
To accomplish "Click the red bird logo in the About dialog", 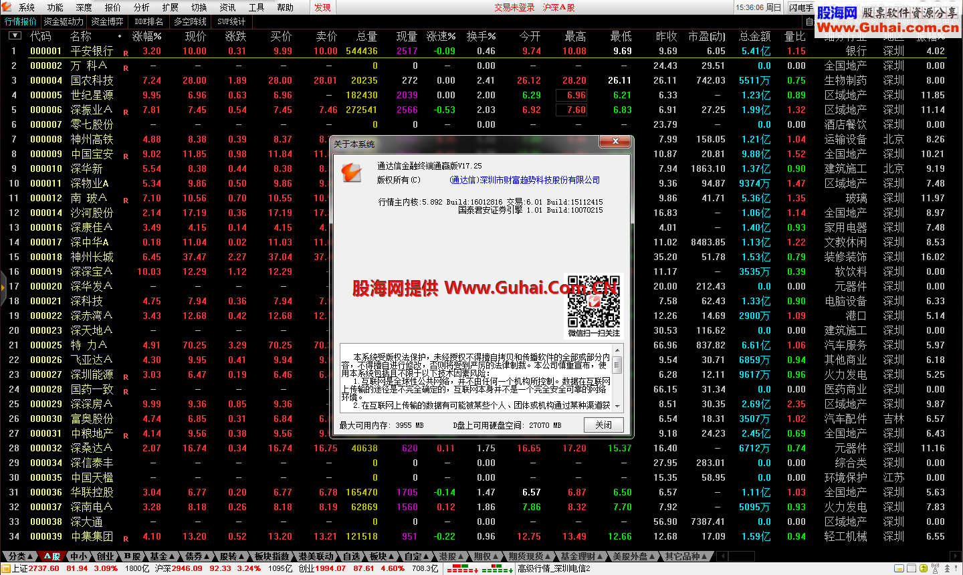I will (x=352, y=172).
